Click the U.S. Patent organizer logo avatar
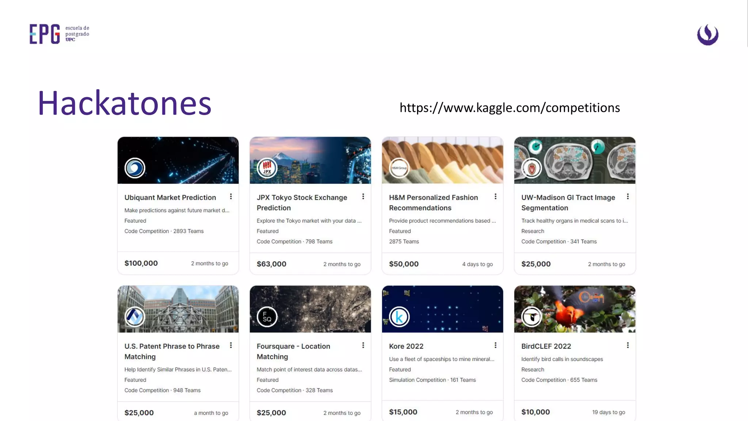The width and height of the screenshot is (748, 421). 135,317
